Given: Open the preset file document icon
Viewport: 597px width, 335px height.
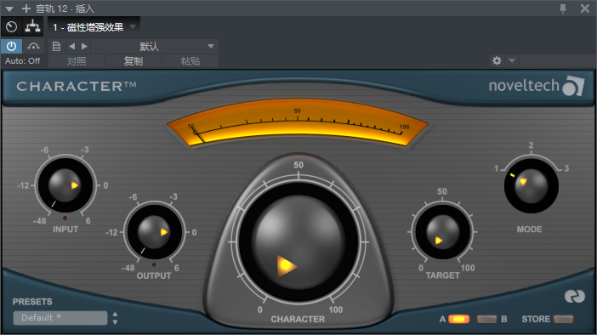Looking at the screenshot, I should (x=56, y=47).
